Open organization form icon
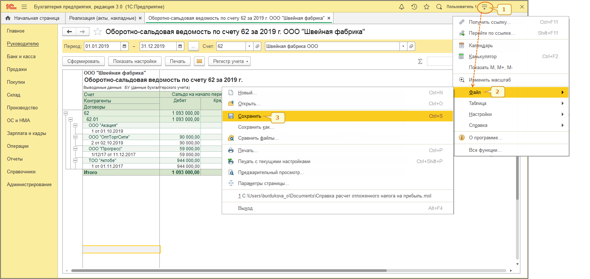Viewport: 590px width, 279px height. [x=411, y=46]
